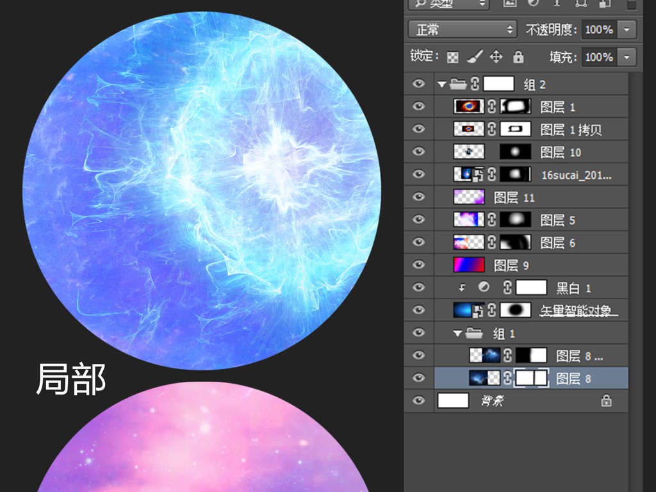Click the mask link chain on 图层 1
Viewport: 656px width, 492px height.
492,106
